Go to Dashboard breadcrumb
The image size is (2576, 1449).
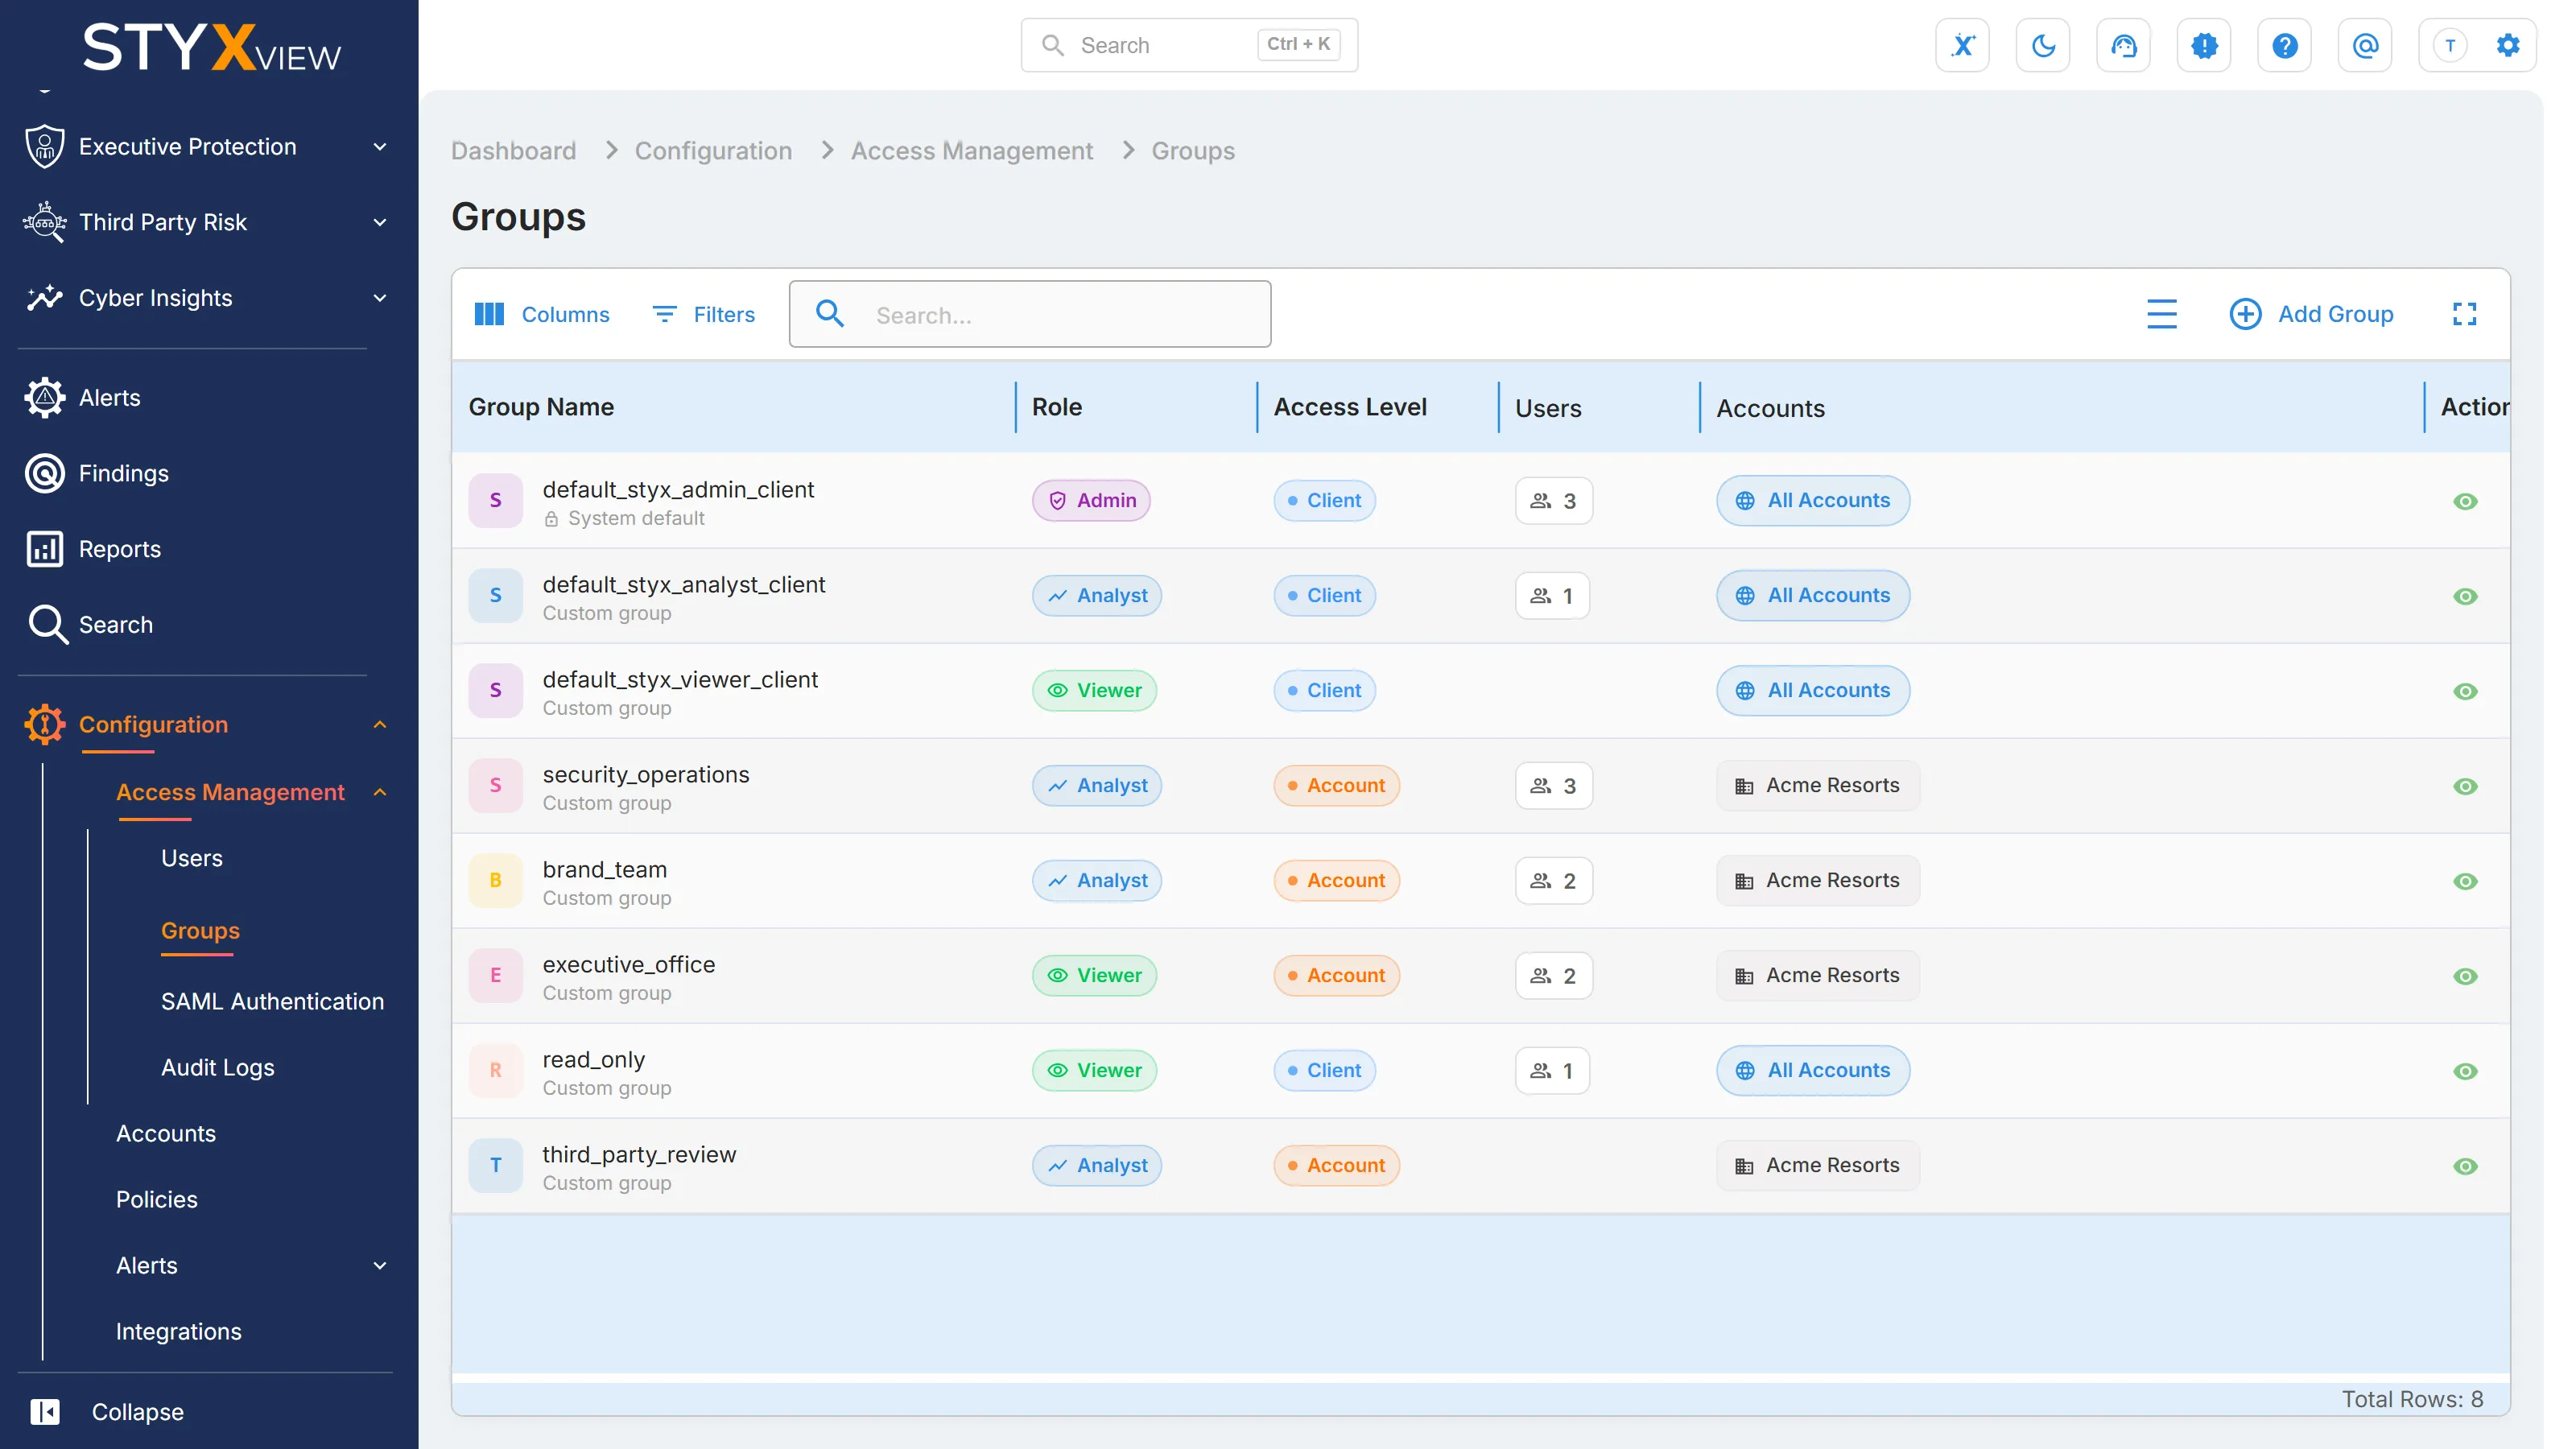[513, 151]
